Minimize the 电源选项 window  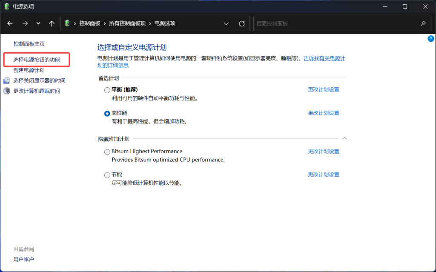pyautogui.click(x=385, y=6)
